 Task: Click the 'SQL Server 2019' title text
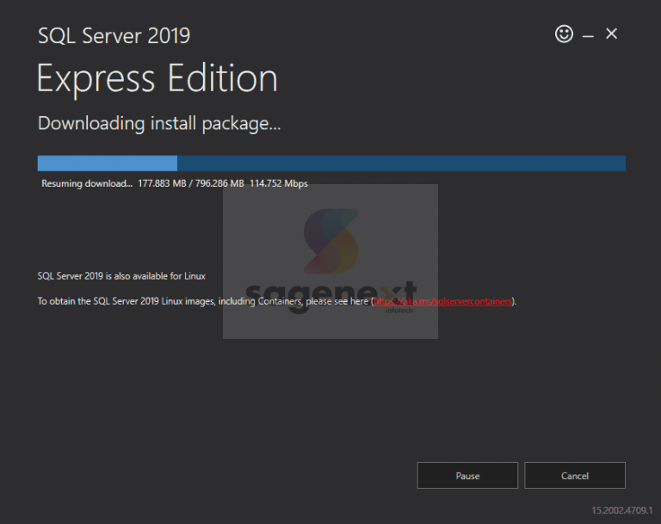(x=114, y=35)
